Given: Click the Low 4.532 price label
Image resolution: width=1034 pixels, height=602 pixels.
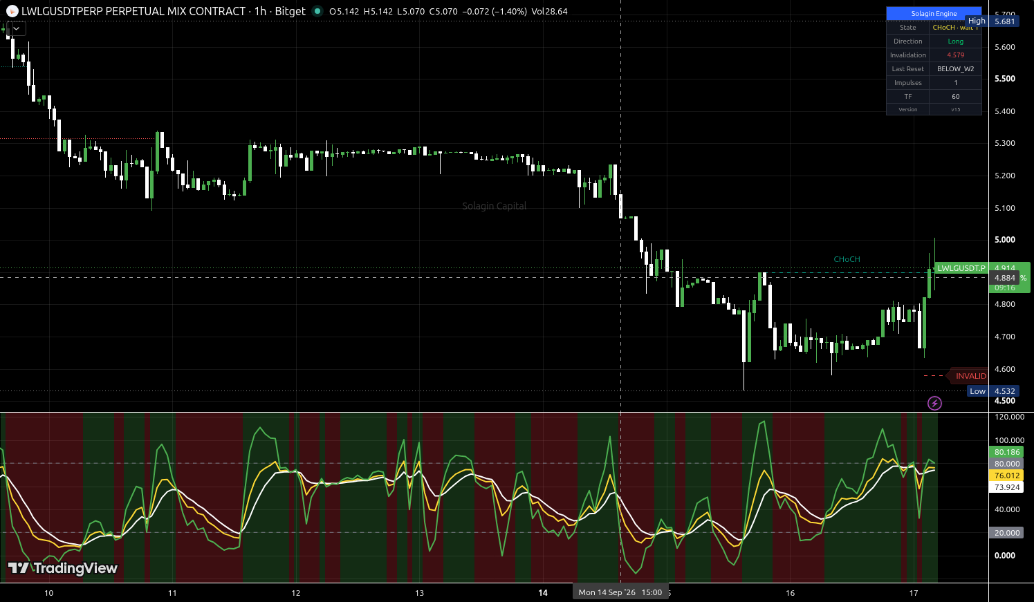Looking at the screenshot, I should (993, 391).
